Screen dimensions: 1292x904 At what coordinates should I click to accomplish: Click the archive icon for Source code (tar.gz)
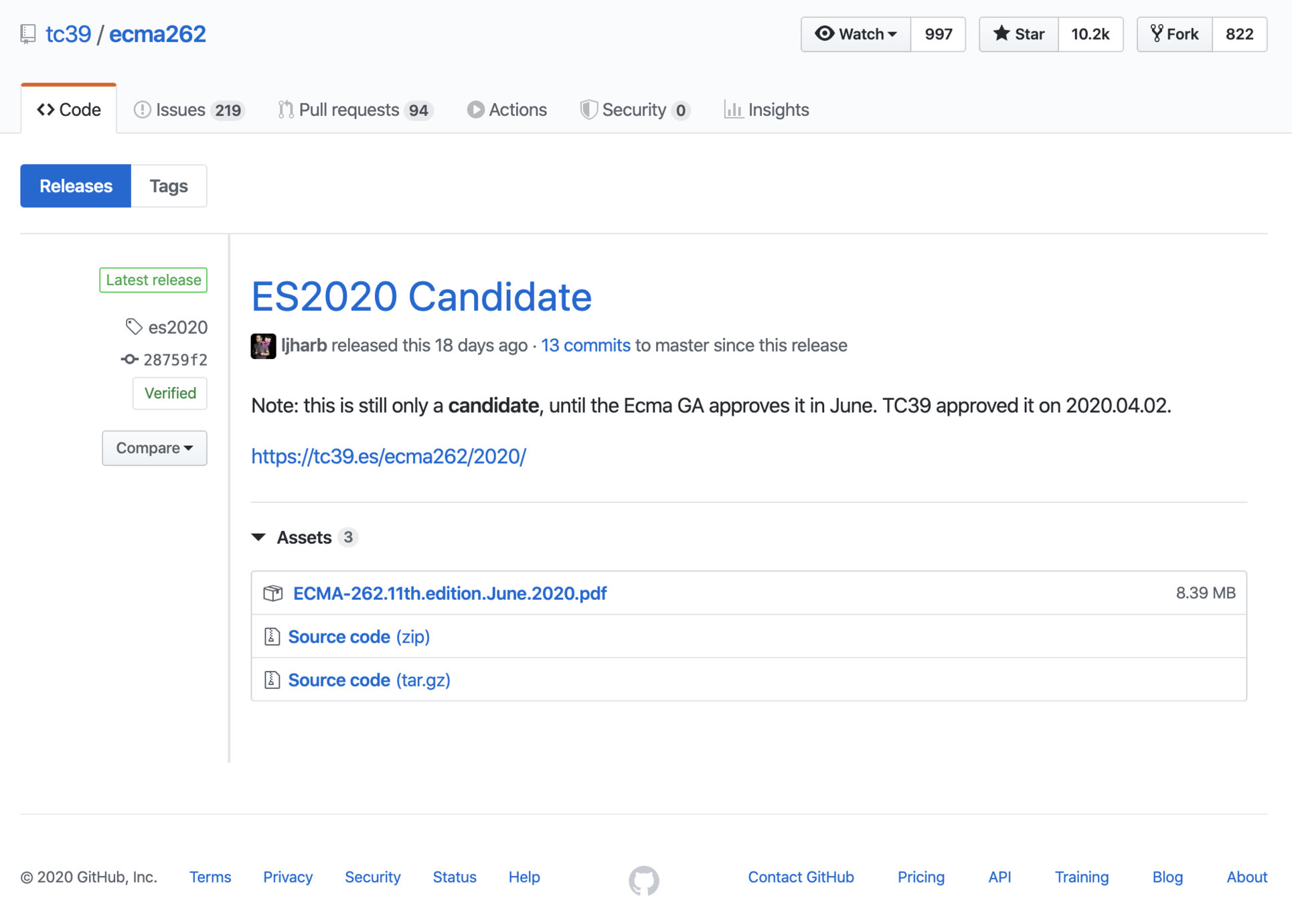(272, 680)
